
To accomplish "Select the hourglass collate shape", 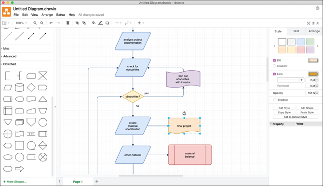I will click(43, 76).
